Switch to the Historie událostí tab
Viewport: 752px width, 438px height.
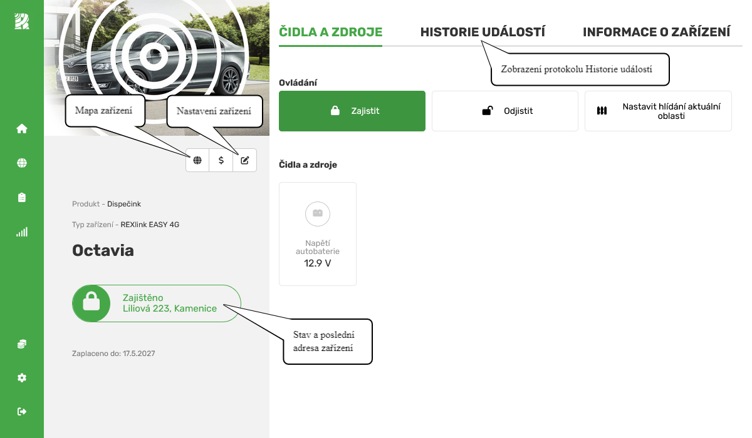pos(483,31)
